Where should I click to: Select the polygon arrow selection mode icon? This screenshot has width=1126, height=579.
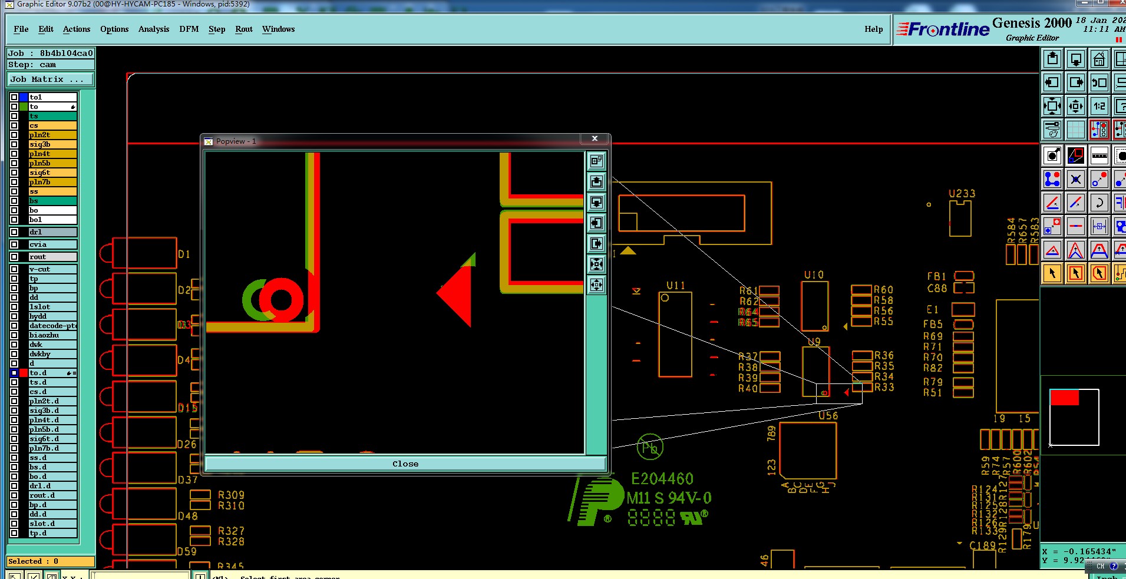(x=1099, y=273)
